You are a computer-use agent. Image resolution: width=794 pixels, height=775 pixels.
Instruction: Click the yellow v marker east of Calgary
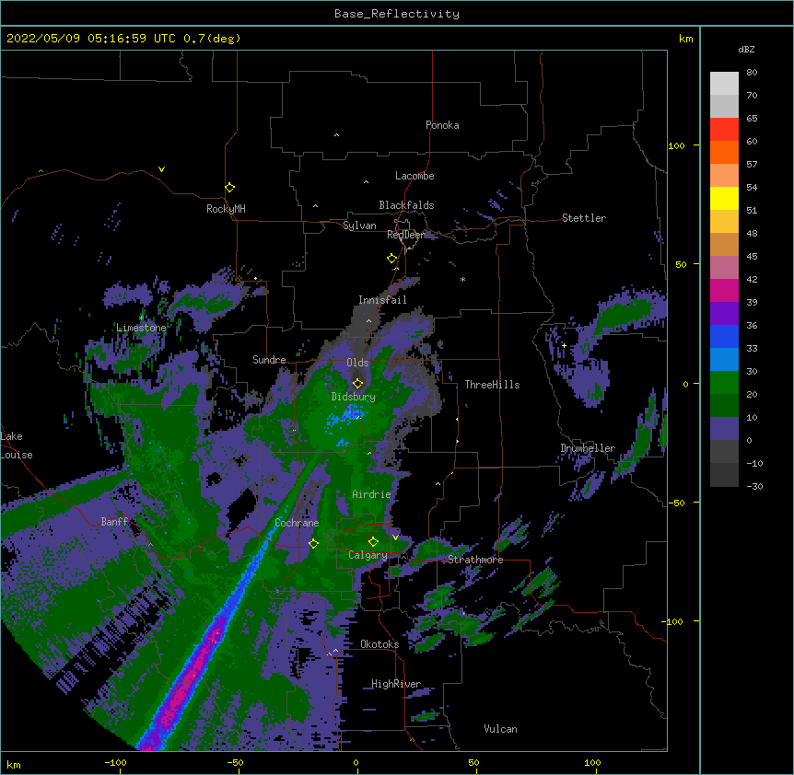[395, 538]
